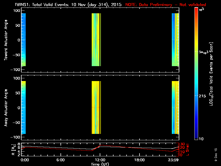Screen dimensions: 221x166
Task: Click the red 'L Shell' axis label
Action: [188, 150]
